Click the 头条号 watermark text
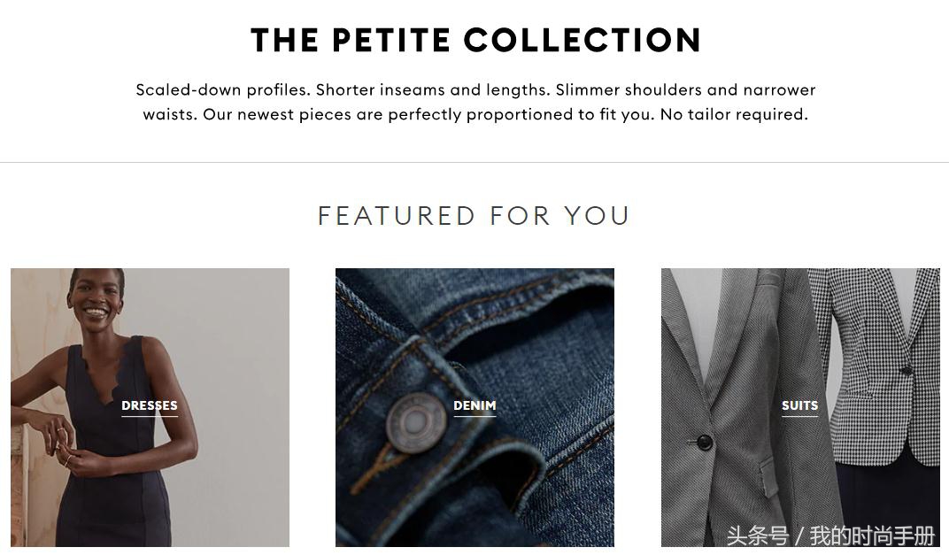 pyautogui.click(x=757, y=536)
